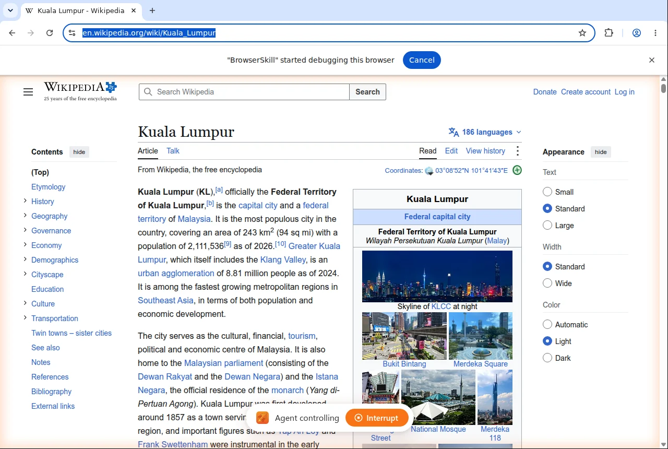Open Create account link

click(586, 92)
